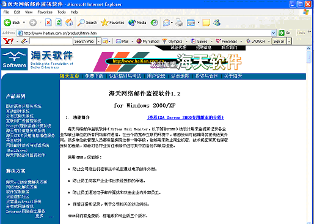This screenshot has width=314, height=224.
Task: Go to the Home page icon
Action: tap(69, 23)
